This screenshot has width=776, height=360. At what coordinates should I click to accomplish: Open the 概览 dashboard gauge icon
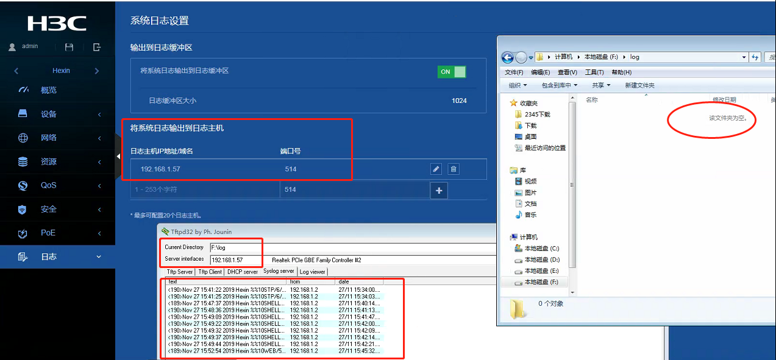(23, 90)
